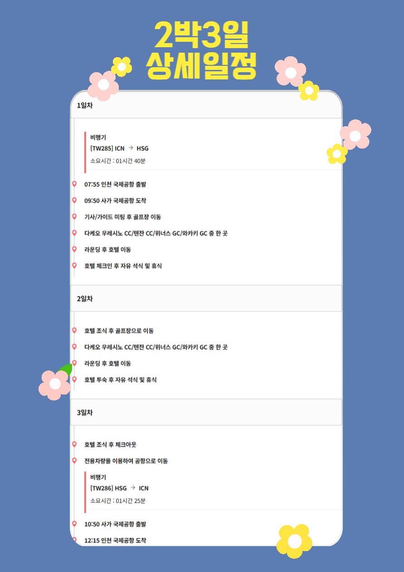Screen dimensions: 404x572
Task: Expand the 2일차 section header
Action: coord(206,299)
